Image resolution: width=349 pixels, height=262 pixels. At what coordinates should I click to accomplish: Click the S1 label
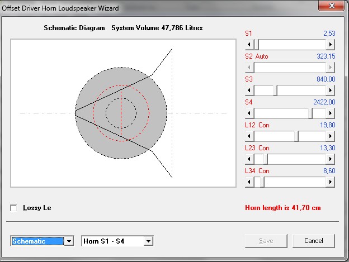click(x=248, y=34)
